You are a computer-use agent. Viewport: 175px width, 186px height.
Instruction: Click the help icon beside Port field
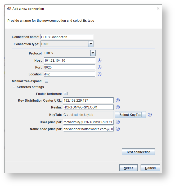[100, 67]
